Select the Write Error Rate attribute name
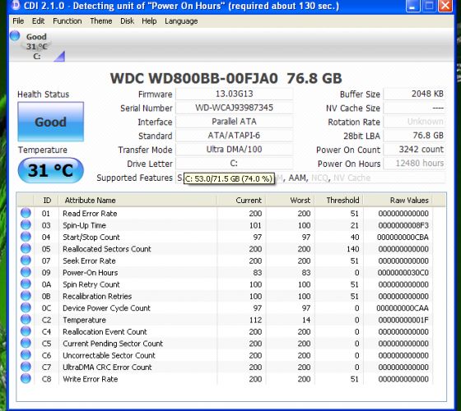The height and width of the screenshot is (411, 461). 91,379
